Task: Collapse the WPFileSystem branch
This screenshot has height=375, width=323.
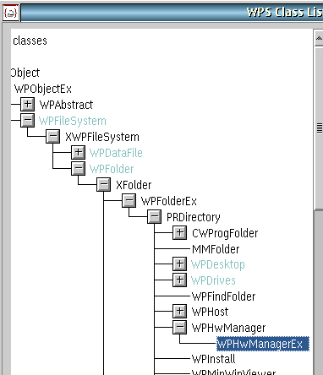Action: [x=28, y=121]
